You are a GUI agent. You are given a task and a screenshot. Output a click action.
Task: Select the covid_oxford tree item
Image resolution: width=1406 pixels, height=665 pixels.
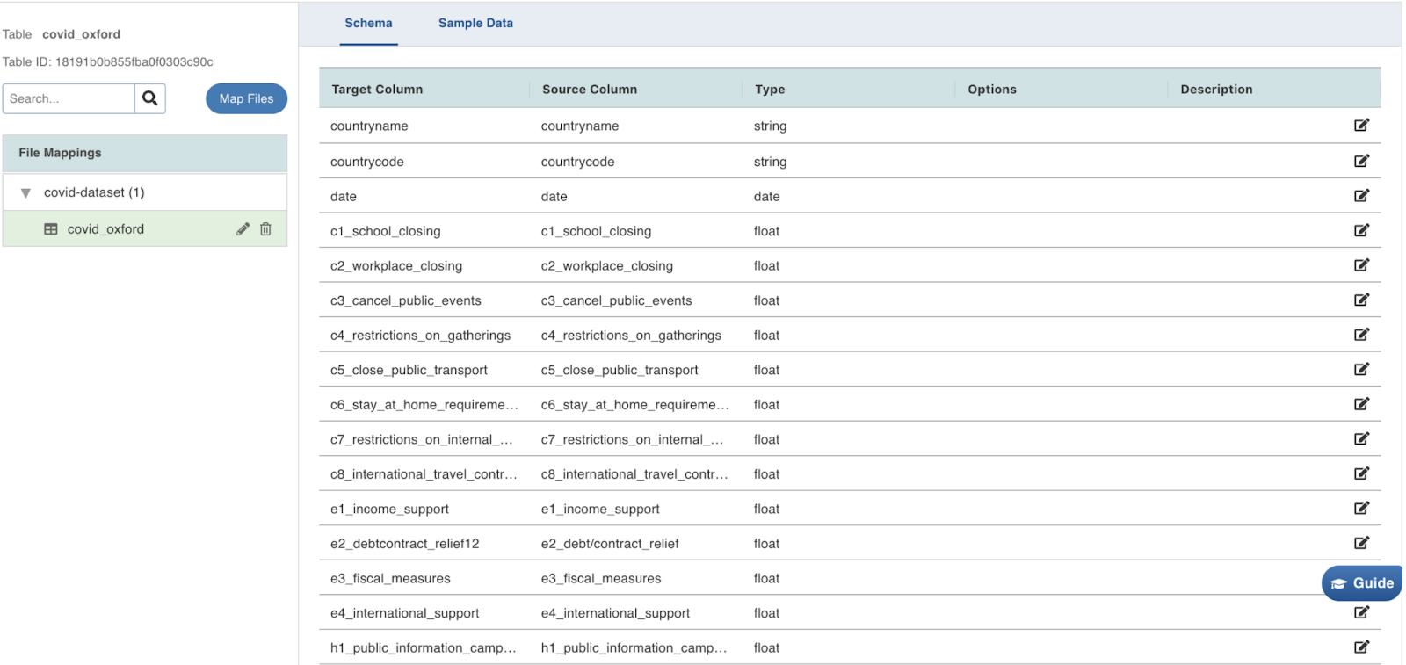(145, 229)
